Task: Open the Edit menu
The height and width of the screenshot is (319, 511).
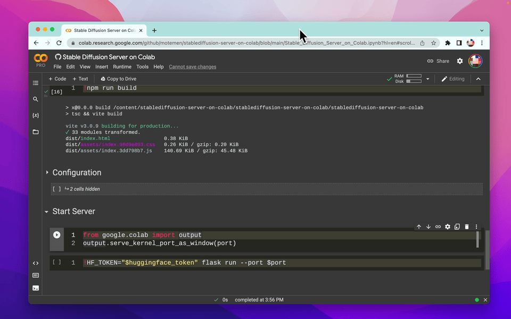Action: (x=70, y=67)
